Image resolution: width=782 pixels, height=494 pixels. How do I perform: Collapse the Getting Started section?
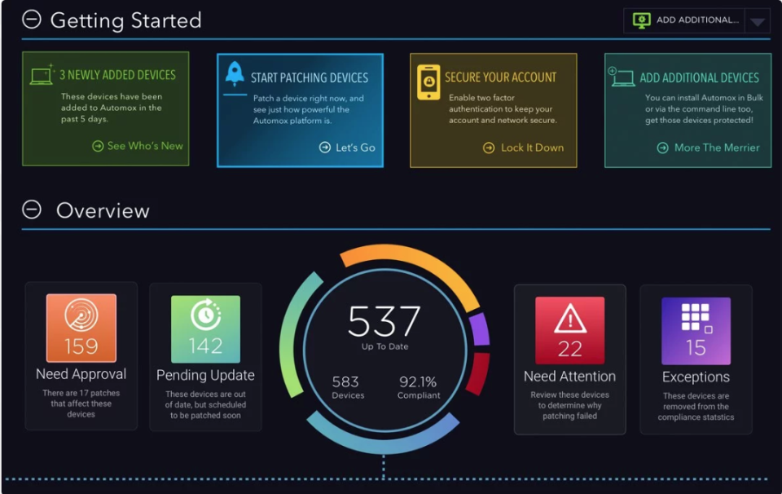point(31,20)
